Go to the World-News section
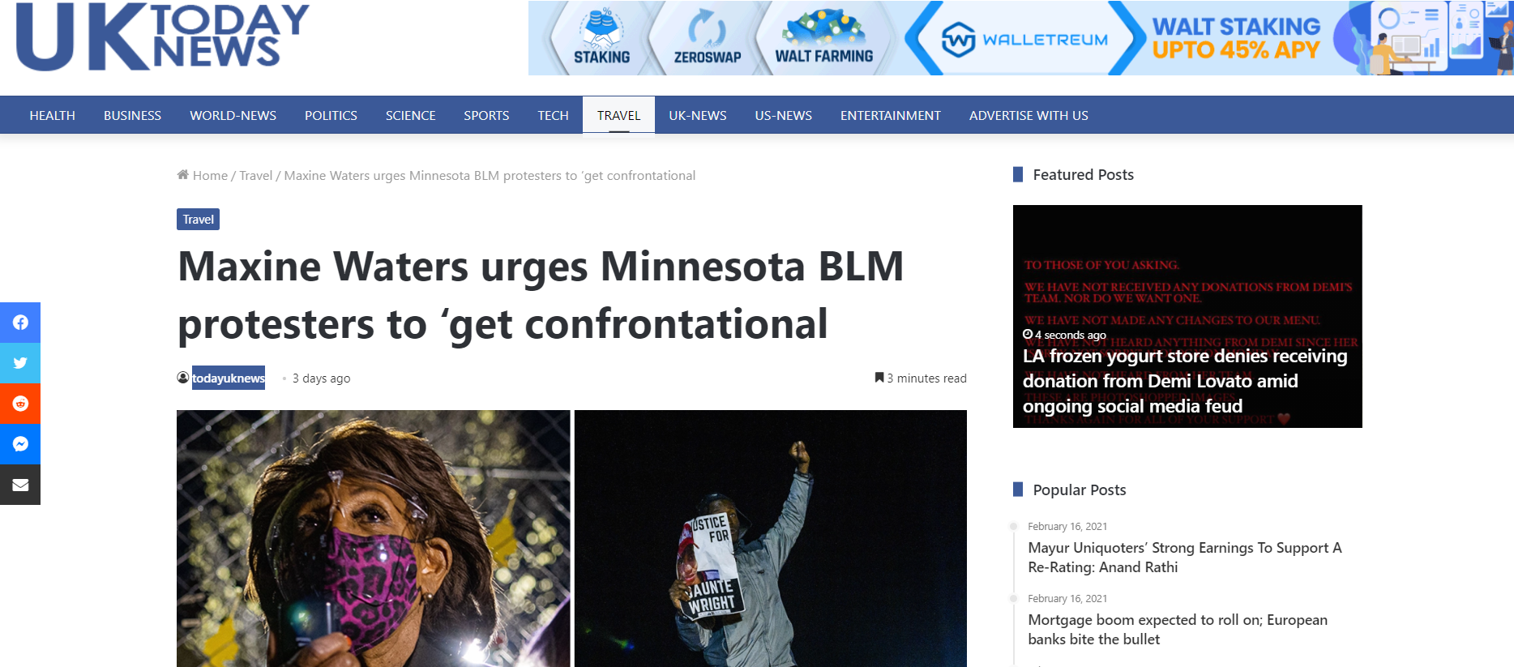 (233, 115)
